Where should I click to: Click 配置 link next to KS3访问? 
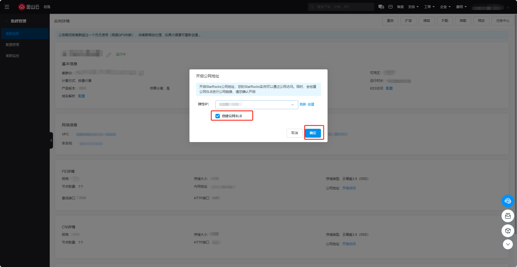coord(389,88)
